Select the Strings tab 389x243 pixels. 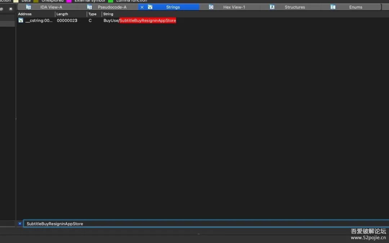click(173, 7)
